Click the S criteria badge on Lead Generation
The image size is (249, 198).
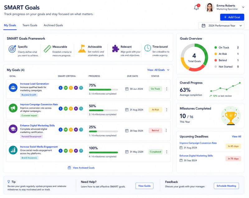point(60,88)
